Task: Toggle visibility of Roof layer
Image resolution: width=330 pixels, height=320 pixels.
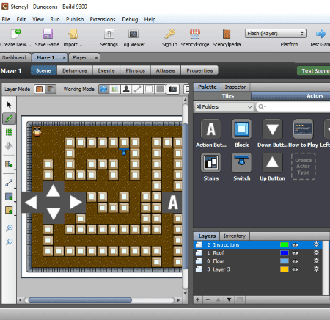Action: click(x=295, y=253)
